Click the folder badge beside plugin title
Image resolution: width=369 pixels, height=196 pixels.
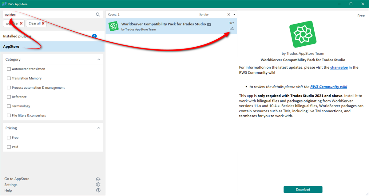point(209,24)
